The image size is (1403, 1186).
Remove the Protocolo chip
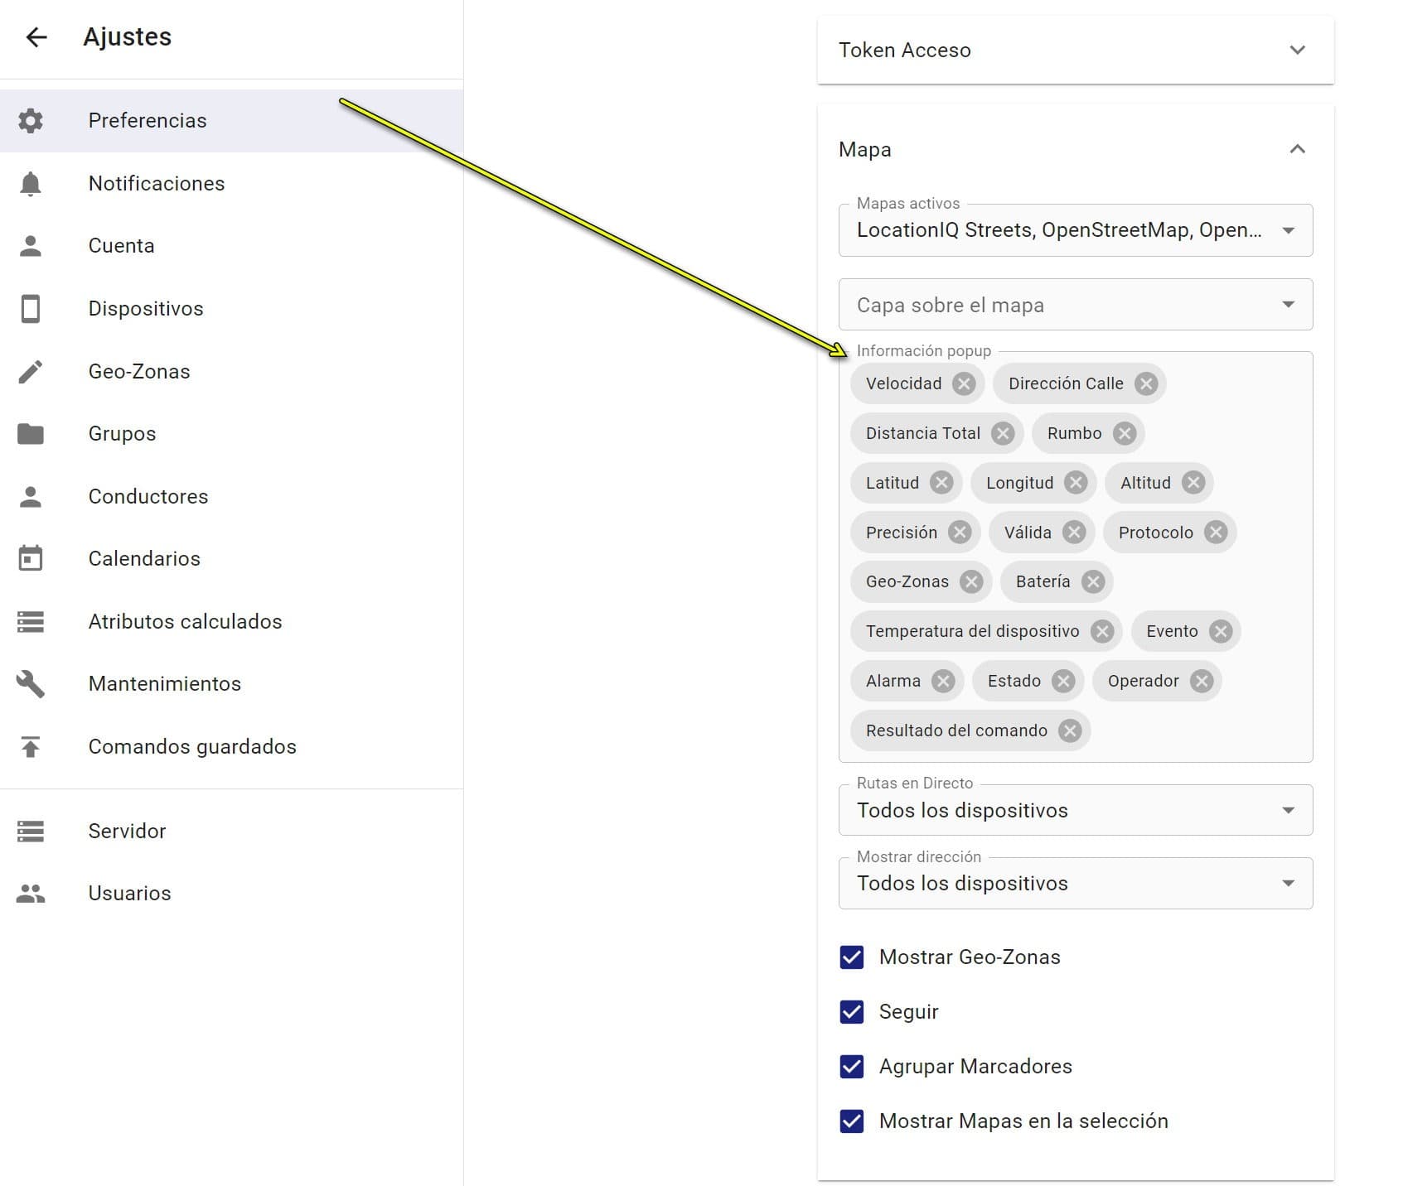tap(1216, 533)
